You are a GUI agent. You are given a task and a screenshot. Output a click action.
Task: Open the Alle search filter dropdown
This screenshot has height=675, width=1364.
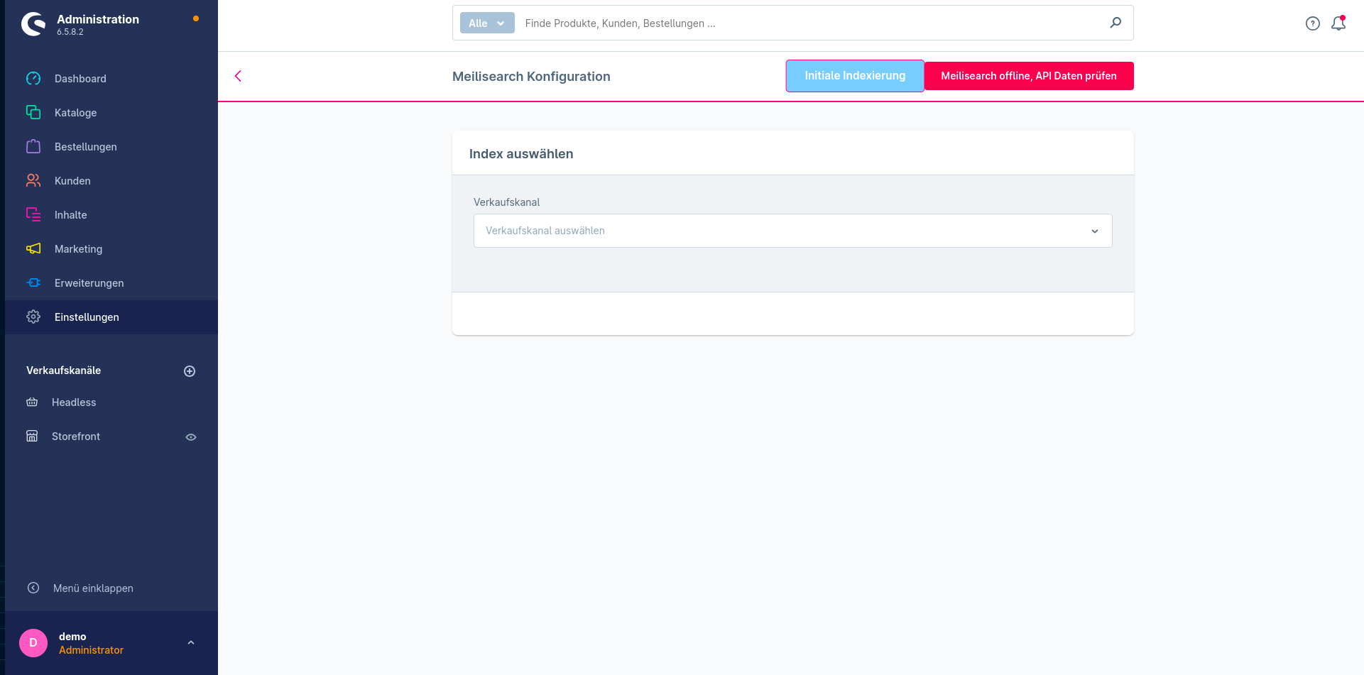click(x=487, y=23)
